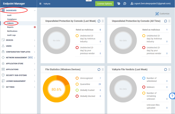Open the Audit page under Dashboard

pyautogui.click(x=9, y=15)
